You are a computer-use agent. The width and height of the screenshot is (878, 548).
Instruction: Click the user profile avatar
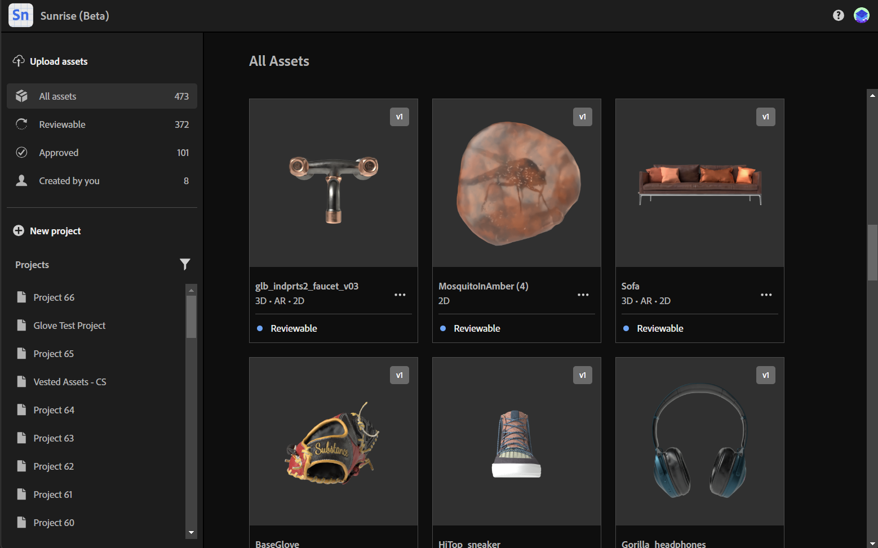click(861, 15)
